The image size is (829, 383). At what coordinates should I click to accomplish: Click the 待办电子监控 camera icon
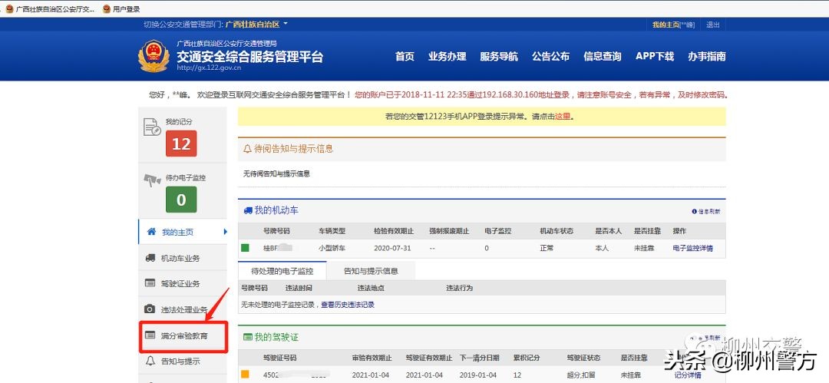point(152,180)
